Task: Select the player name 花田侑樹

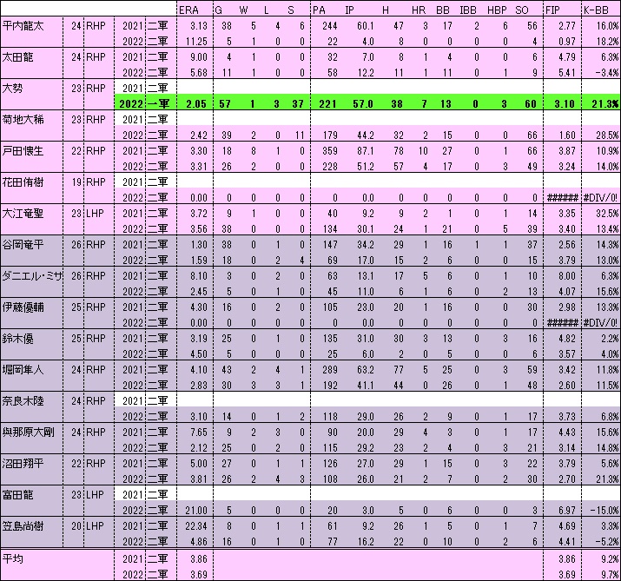Action: [x=23, y=182]
